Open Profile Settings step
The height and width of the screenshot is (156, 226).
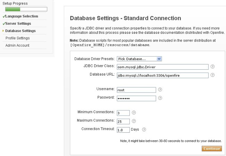point(17,38)
